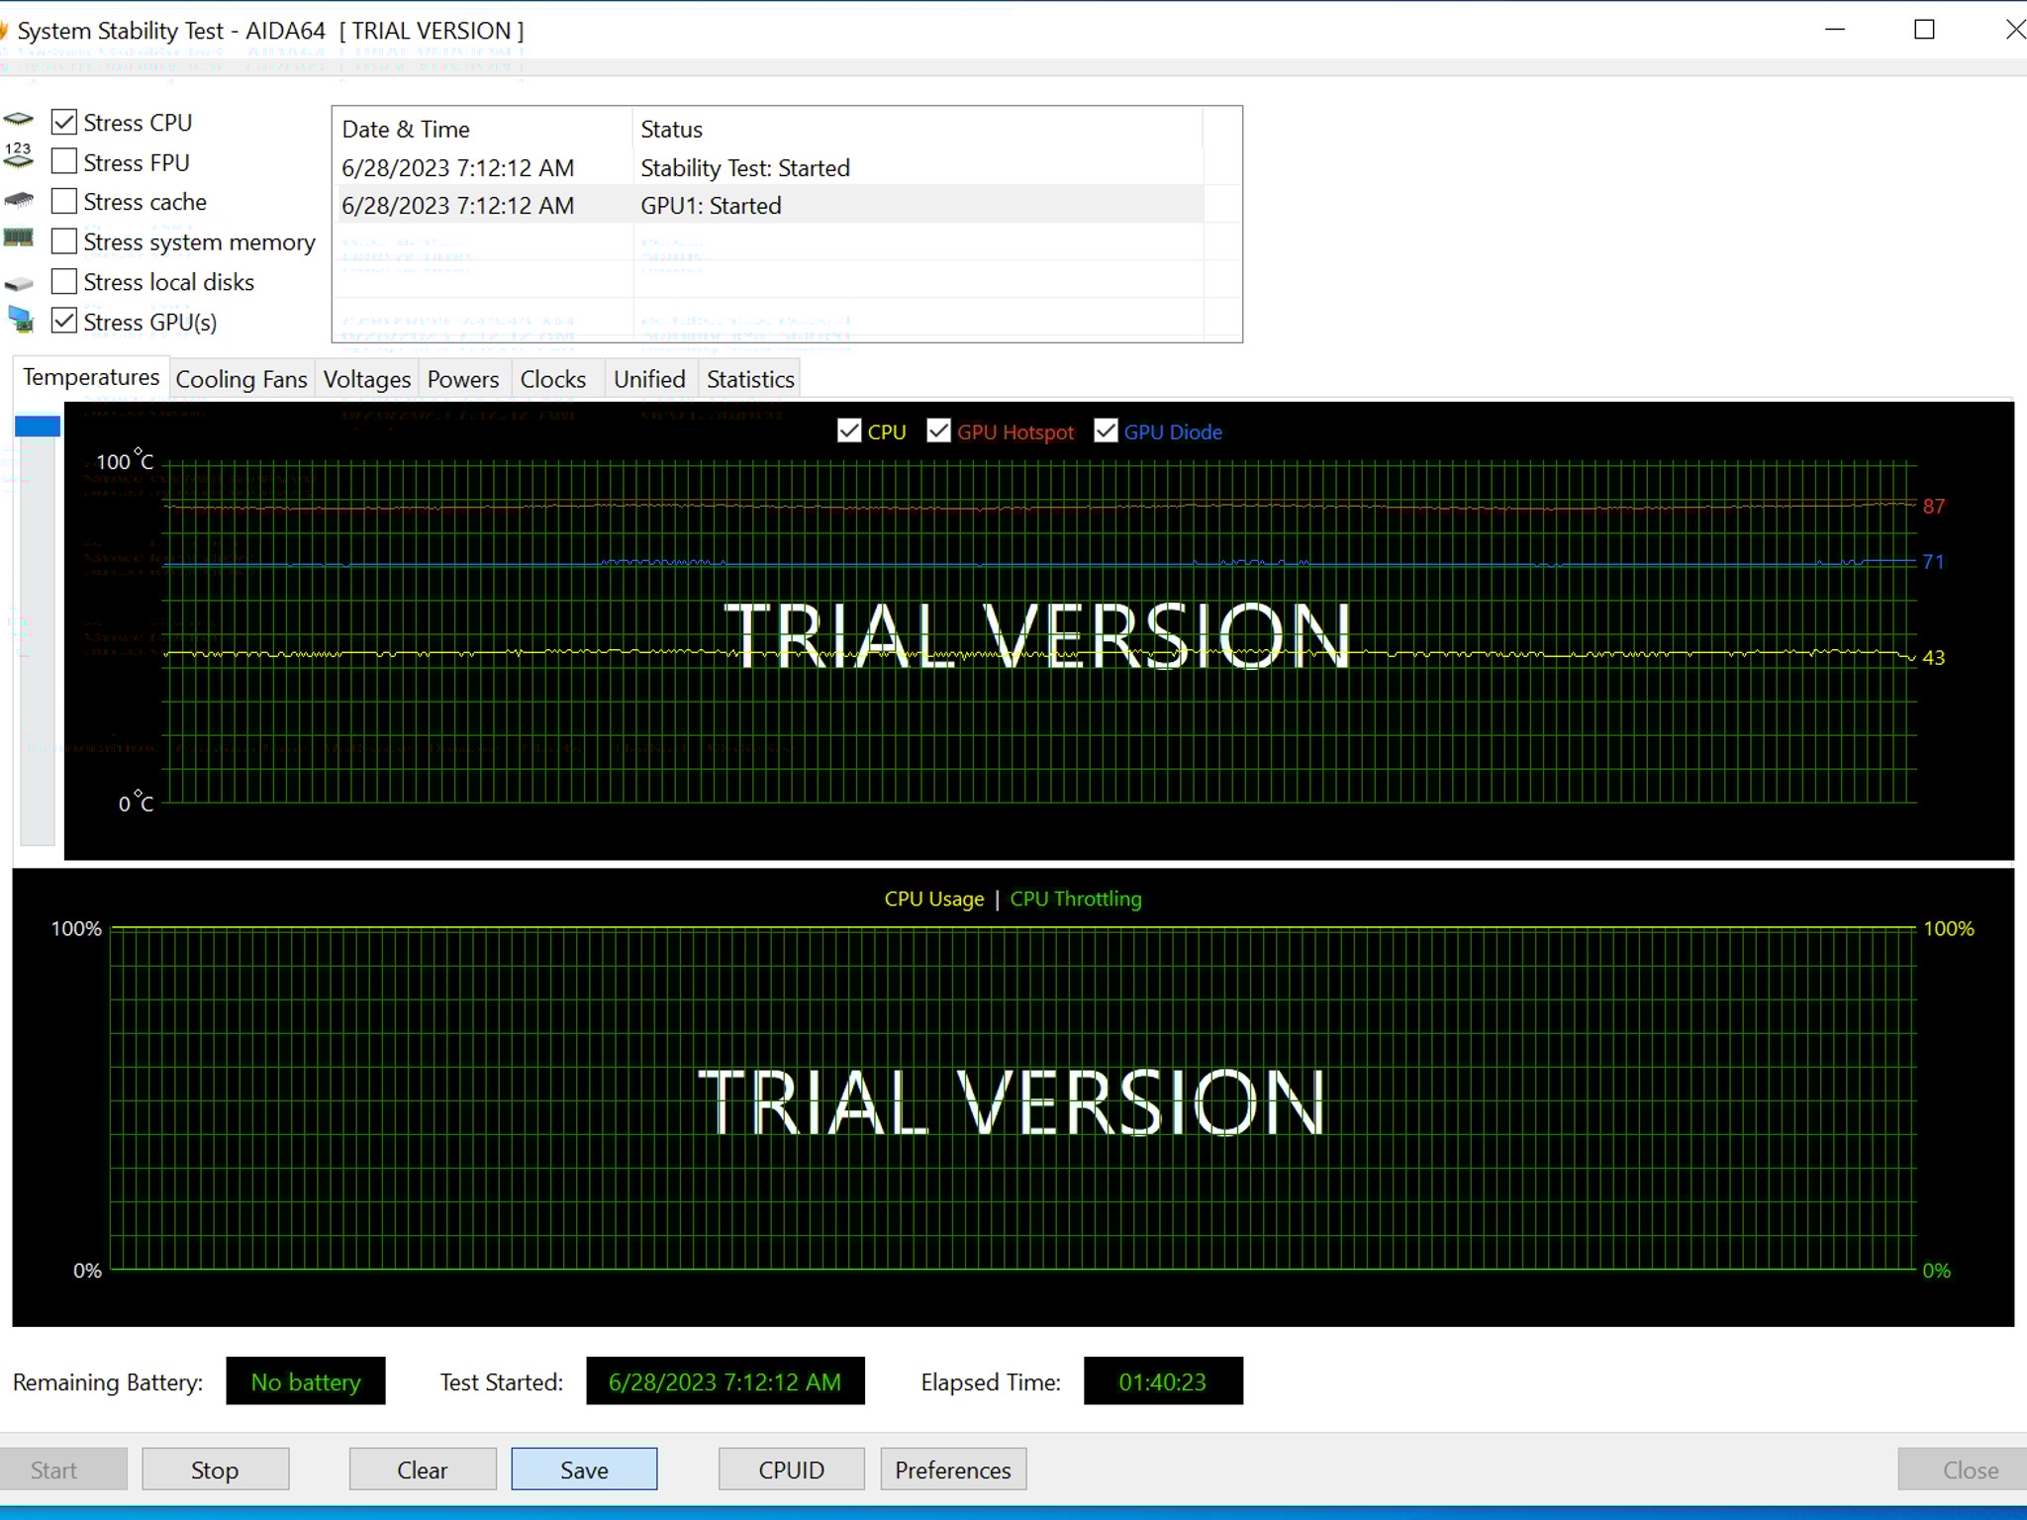Toggle the GPU Diode graph checkbox
Viewport: 2027px width, 1520px height.
pyautogui.click(x=1106, y=431)
